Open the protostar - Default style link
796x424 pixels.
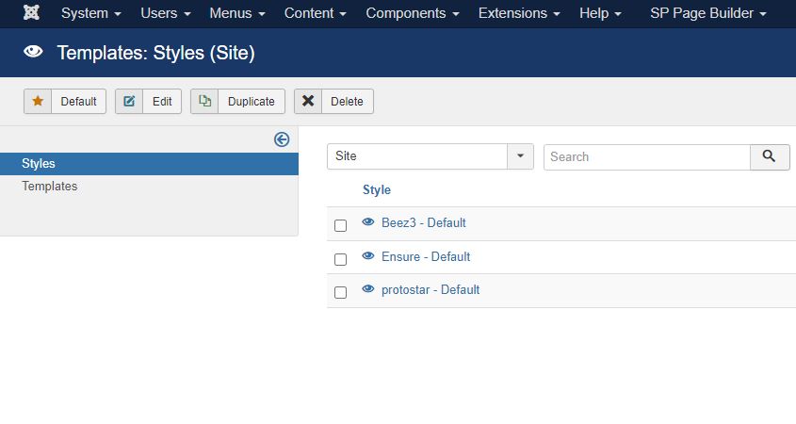coord(430,290)
